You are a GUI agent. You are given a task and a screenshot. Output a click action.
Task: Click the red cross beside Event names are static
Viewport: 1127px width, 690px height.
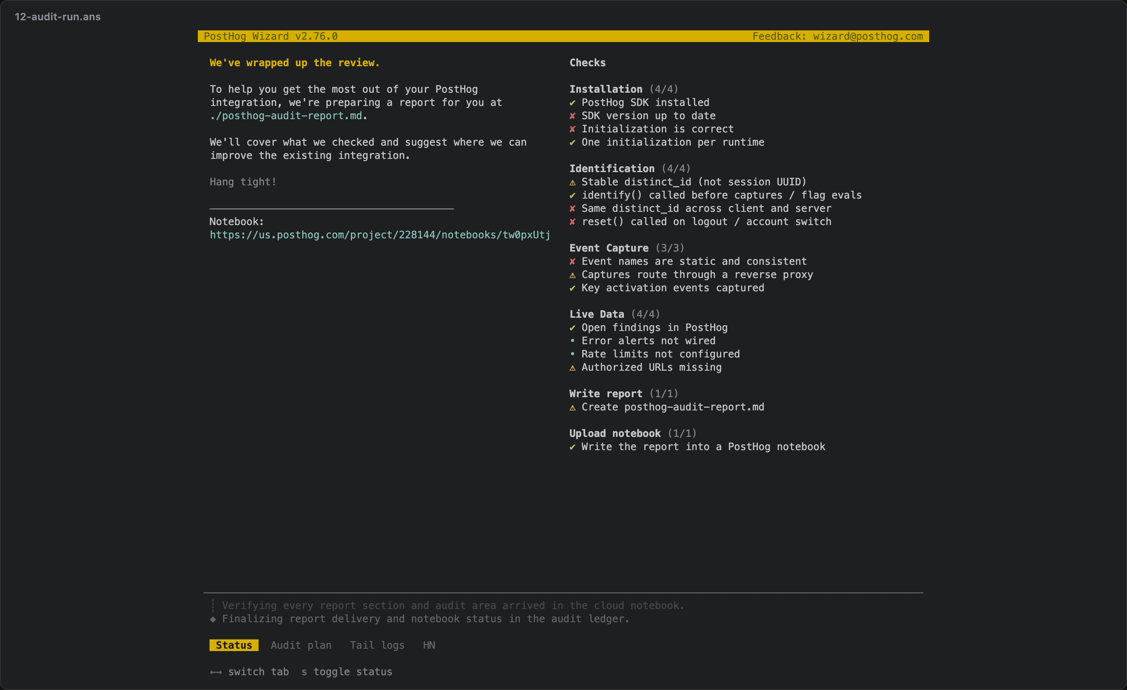(x=572, y=262)
